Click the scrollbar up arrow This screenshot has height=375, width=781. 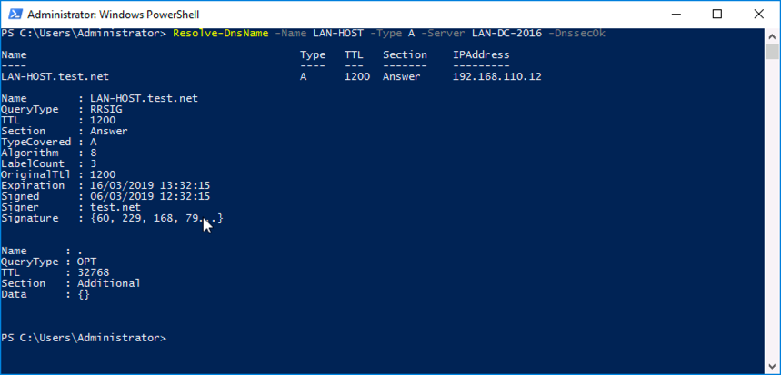pyautogui.click(x=772, y=35)
